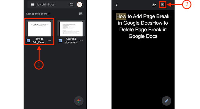The image size is (200, 109).
Task: Open the folder file picker icon
Action: click(x=71, y=5)
